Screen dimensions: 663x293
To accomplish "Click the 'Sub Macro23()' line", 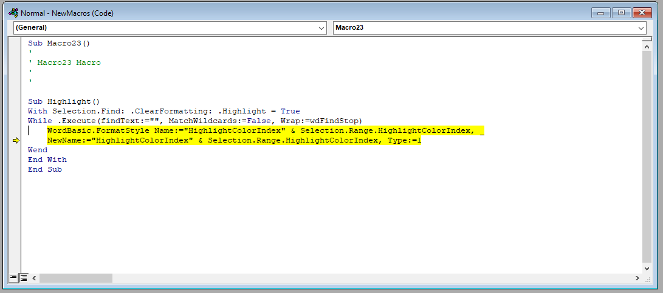I will [x=59, y=43].
